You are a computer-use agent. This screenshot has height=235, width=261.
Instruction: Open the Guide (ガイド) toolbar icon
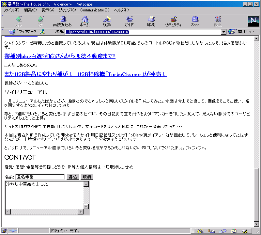click(129, 21)
